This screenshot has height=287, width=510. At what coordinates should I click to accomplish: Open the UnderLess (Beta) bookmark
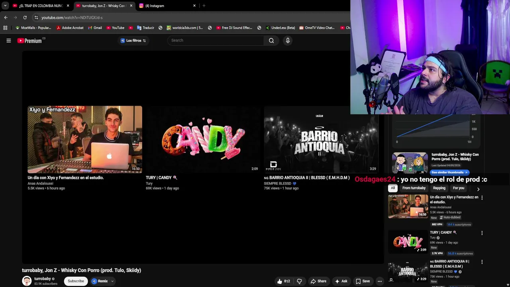point(280,28)
